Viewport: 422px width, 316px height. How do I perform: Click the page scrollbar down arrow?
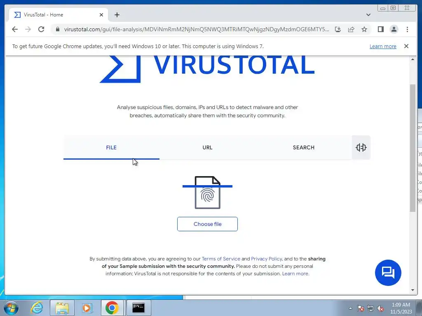coord(413,290)
